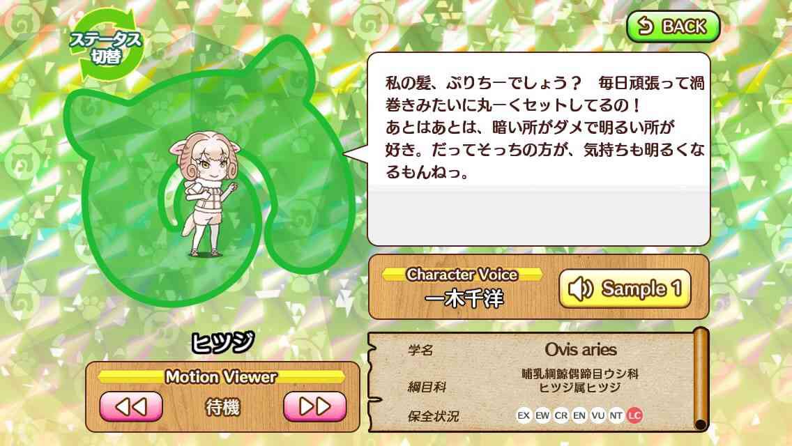Tap the character description speech bubble
The image size is (792, 446).
coord(538,149)
